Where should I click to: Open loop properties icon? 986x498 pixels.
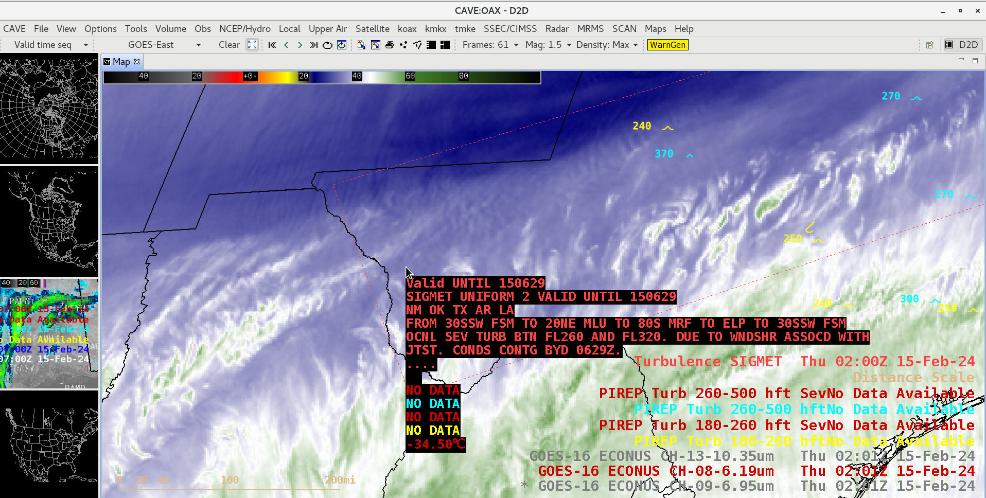(342, 45)
